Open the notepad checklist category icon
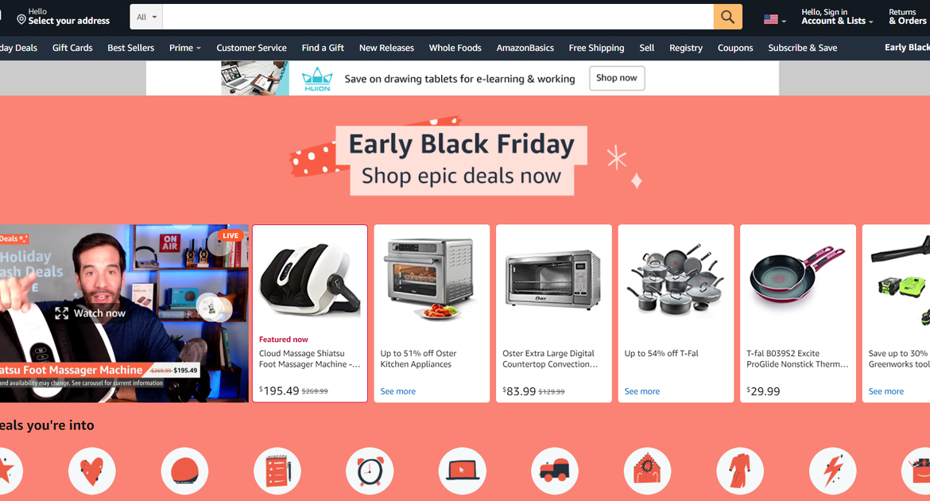The height and width of the screenshot is (501, 930). click(x=277, y=472)
